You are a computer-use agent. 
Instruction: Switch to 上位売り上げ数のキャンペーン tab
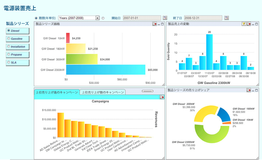[103, 92]
